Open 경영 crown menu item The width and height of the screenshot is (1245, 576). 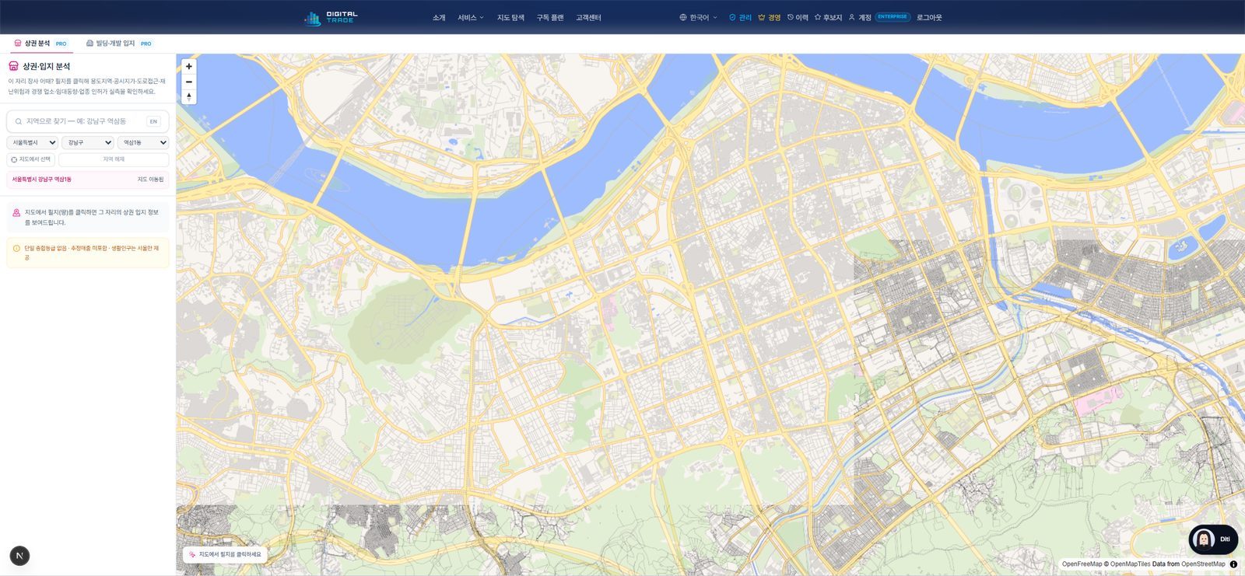click(769, 17)
